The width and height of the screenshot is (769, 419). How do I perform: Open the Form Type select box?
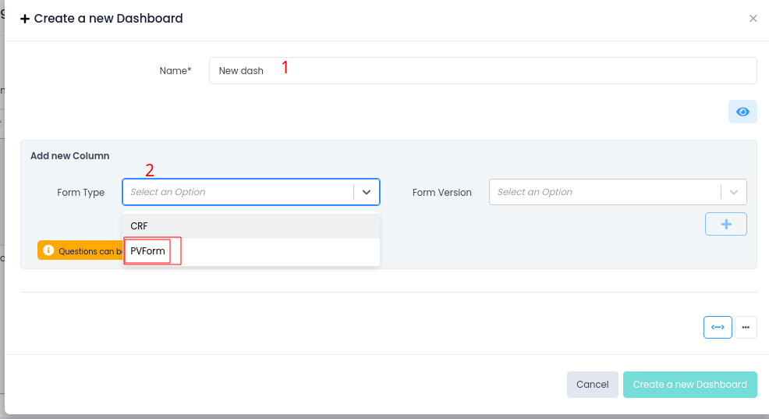238,192
